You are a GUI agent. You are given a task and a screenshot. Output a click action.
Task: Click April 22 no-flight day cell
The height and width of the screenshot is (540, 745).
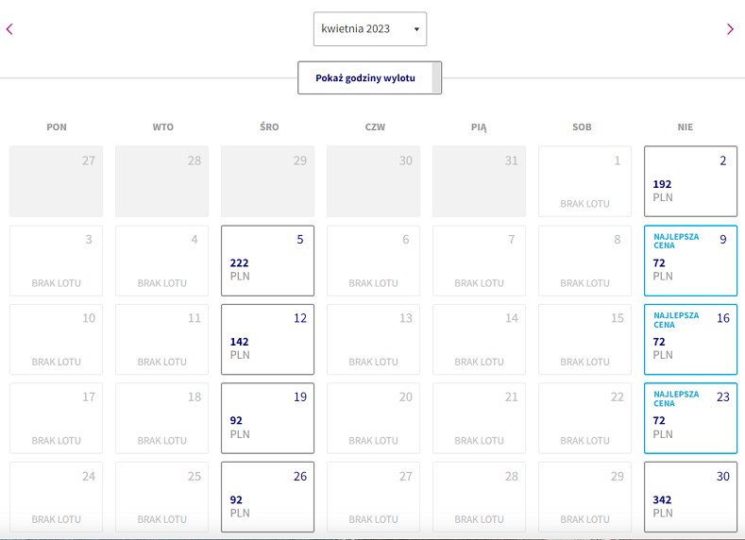[x=584, y=418]
